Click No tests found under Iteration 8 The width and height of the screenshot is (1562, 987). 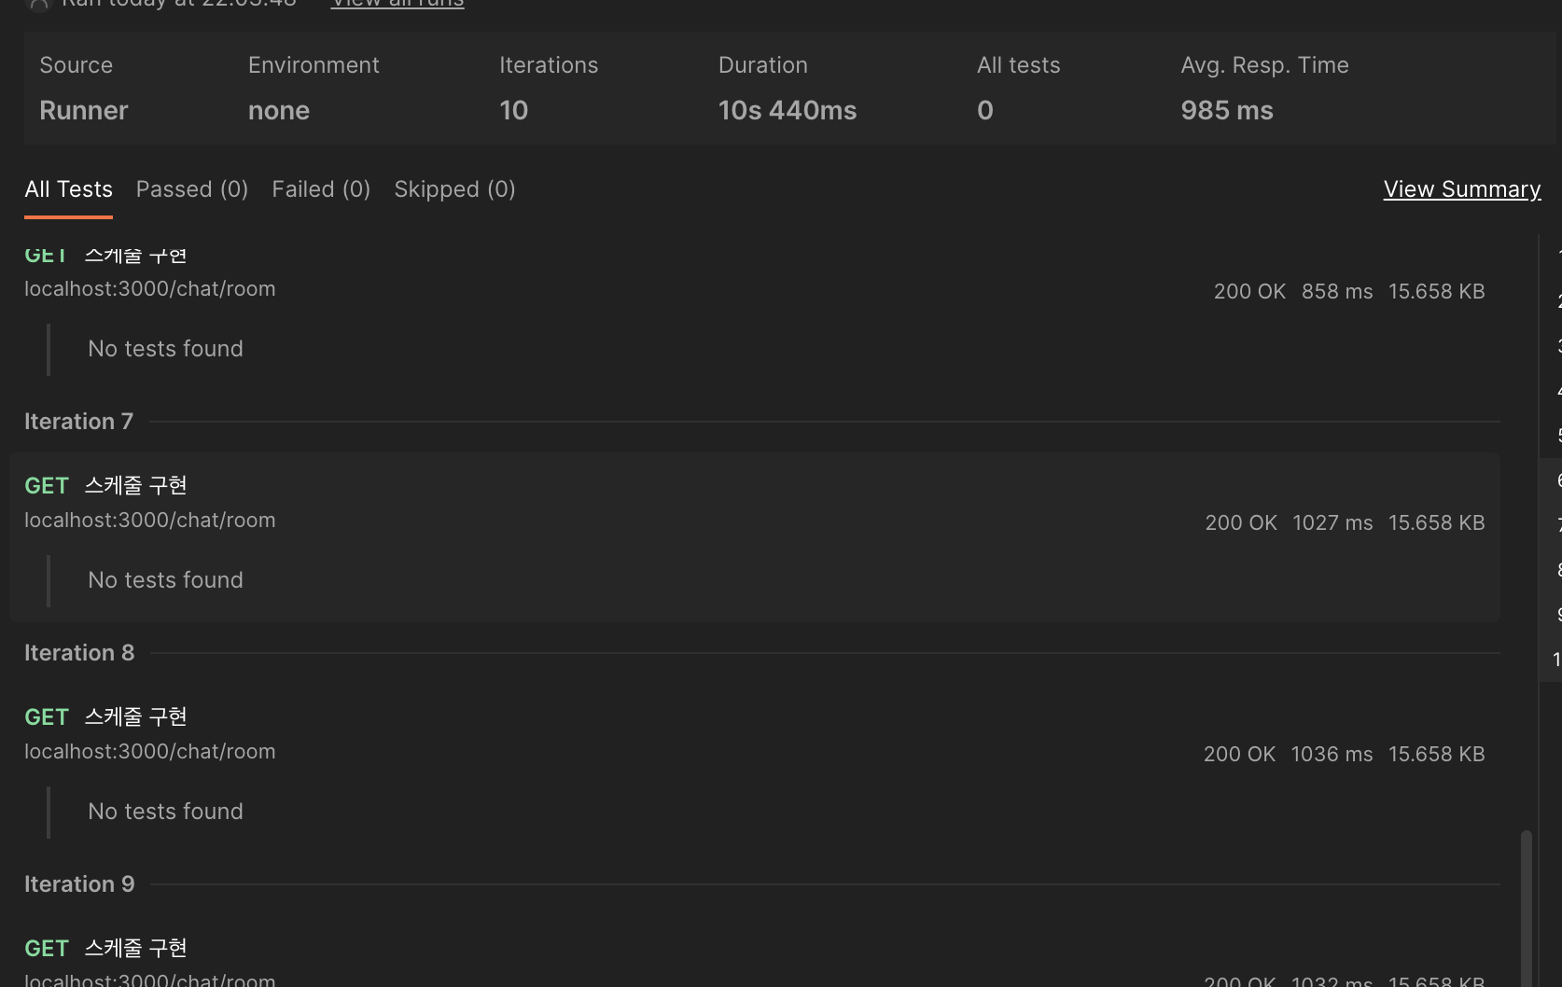[165, 812]
